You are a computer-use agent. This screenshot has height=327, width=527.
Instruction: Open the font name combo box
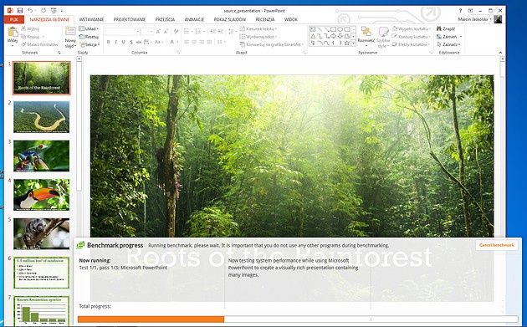(x=122, y=32)
